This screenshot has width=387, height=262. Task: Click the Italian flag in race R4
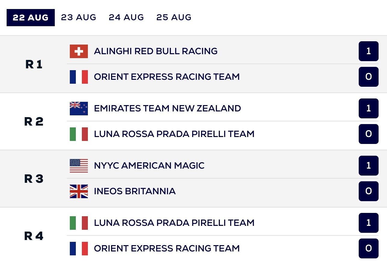79,223
